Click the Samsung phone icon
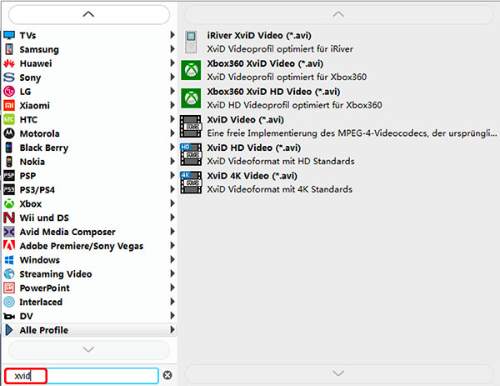Viewport: 500px width, 386px height. pyautogui.click(x=9, y=49)
